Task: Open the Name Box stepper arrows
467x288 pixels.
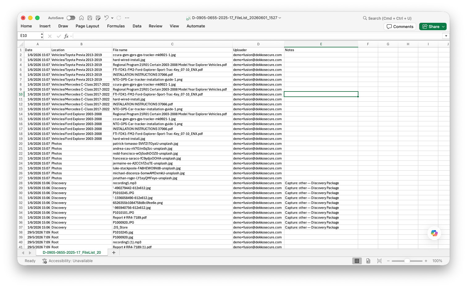Action: (x=42, y=36)
